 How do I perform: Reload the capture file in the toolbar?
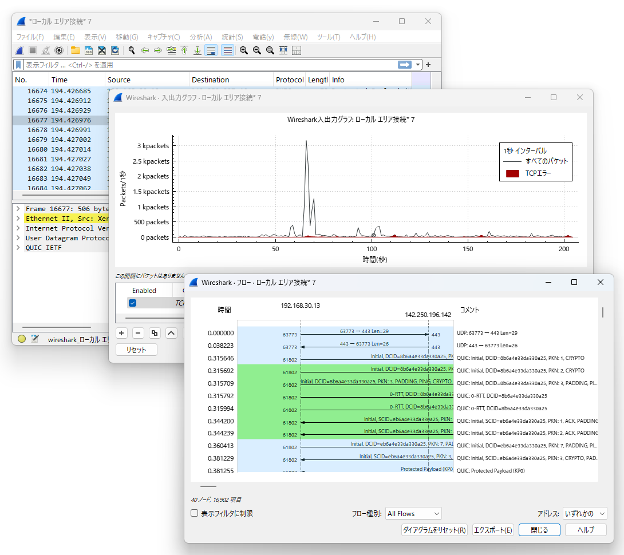click(115, 50)
